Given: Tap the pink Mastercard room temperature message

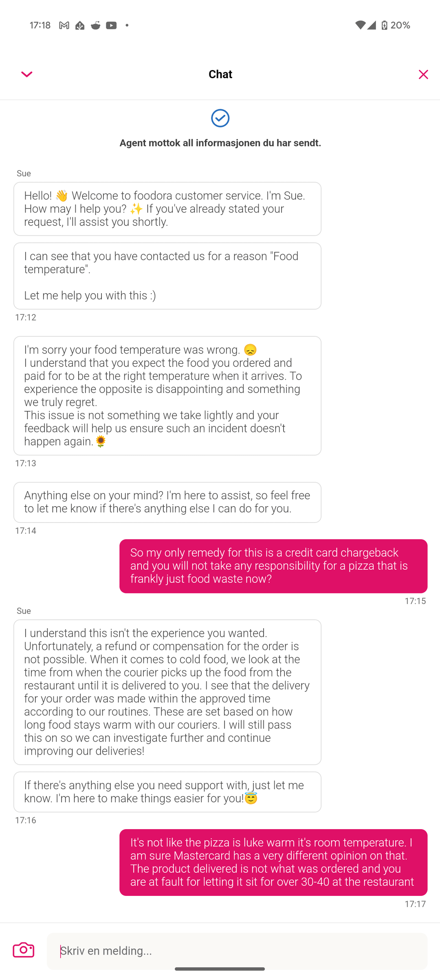Looking at the screenshot, I should pyautogui.click(x=273, y=863).
